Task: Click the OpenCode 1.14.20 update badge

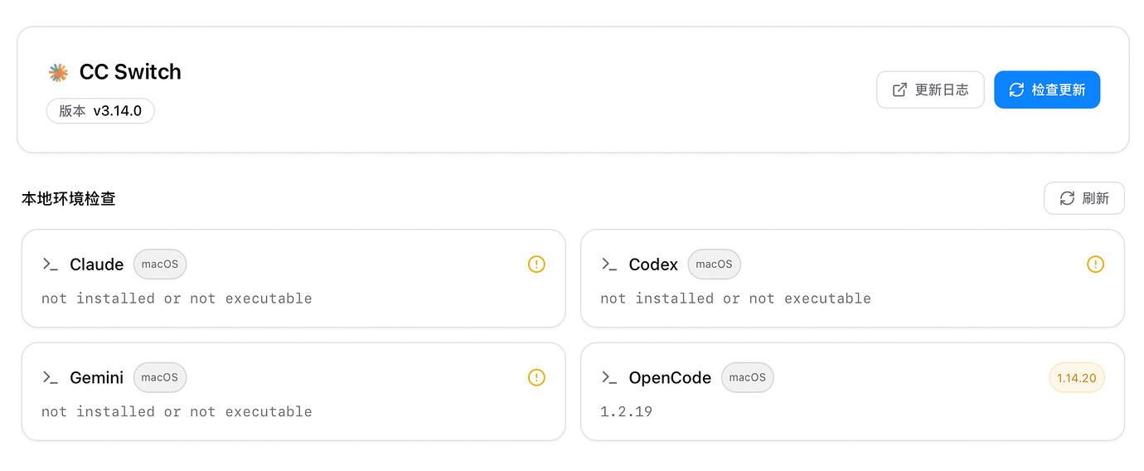Action: (x=1077, y=378)
